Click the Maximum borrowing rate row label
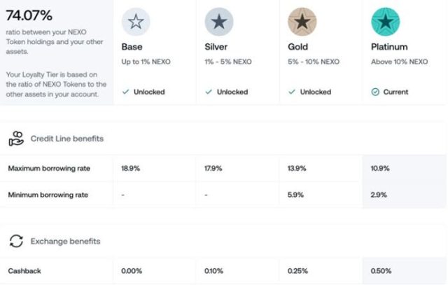Viewport: 448px width, 285px height. [49, 169]
